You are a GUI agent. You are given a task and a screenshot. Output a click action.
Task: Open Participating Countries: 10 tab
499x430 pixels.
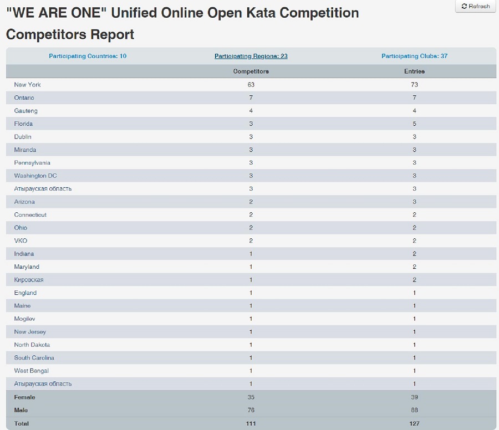click(88, 56)
